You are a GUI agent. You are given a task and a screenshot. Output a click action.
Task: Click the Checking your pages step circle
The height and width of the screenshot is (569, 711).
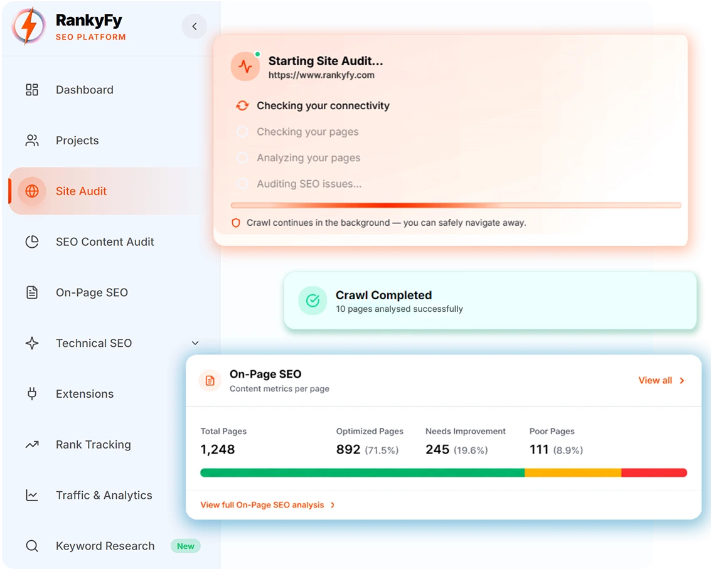(x=243, y=132)
